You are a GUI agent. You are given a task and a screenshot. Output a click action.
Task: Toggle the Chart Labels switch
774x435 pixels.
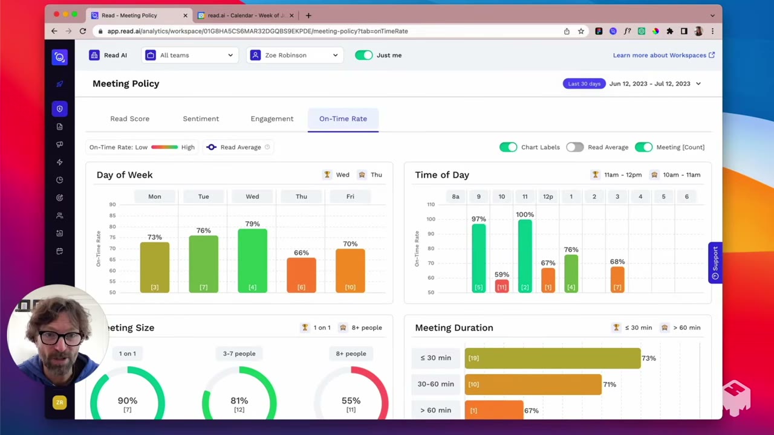[x=508, y=147]
